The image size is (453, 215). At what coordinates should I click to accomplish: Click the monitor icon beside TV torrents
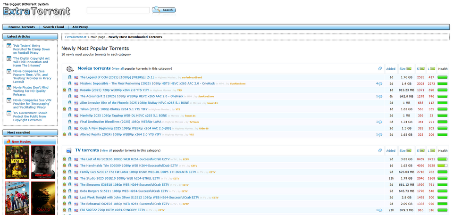pyautogui.click(x=69, y=151)
